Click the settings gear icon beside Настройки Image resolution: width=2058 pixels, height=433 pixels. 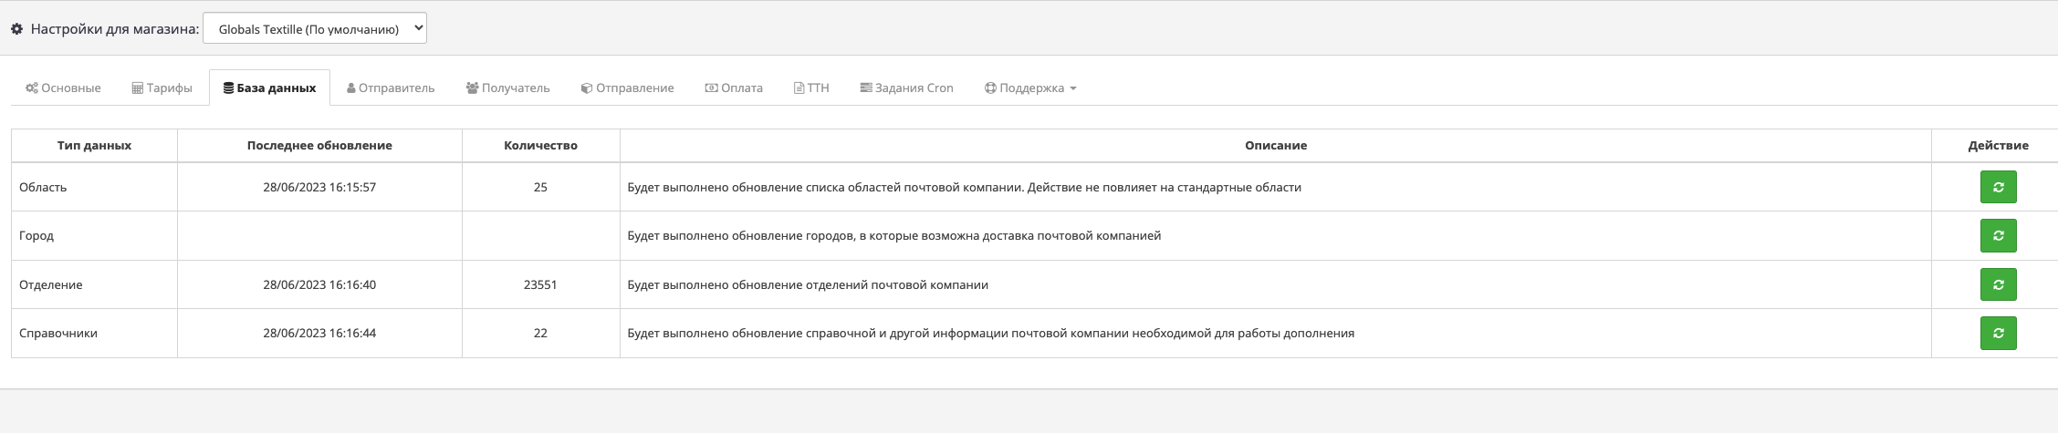[x=16, y=29]
